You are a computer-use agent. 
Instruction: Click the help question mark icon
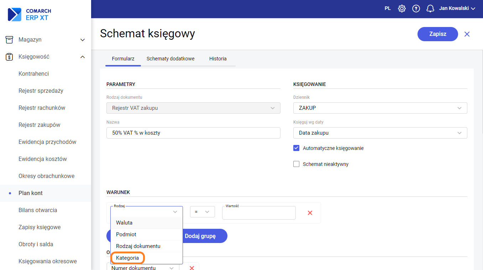point(416,9)
